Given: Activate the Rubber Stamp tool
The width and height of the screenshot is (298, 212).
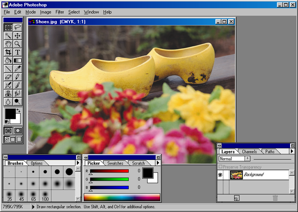Looking at the screenshot, I should pyautogui.click(x=8, y=93).
